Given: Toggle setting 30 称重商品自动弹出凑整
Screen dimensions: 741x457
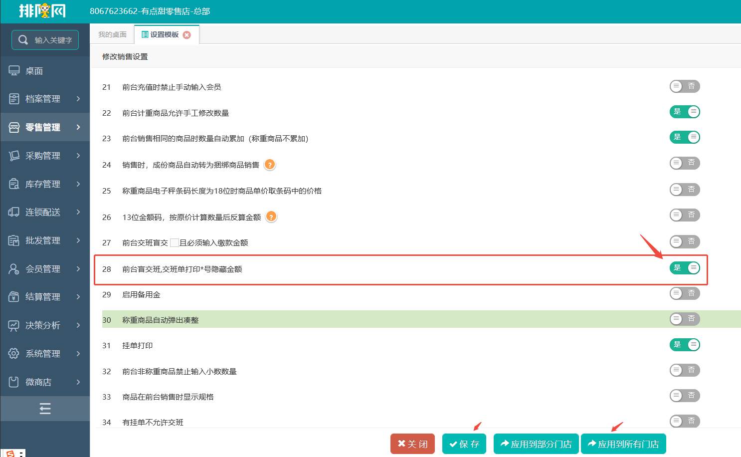Looking at the screenshot, I should pyautogui.click(x=685, y=319).
